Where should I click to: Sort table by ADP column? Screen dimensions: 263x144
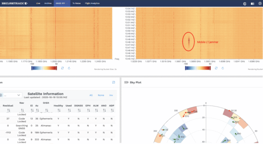tap(112, 110)
